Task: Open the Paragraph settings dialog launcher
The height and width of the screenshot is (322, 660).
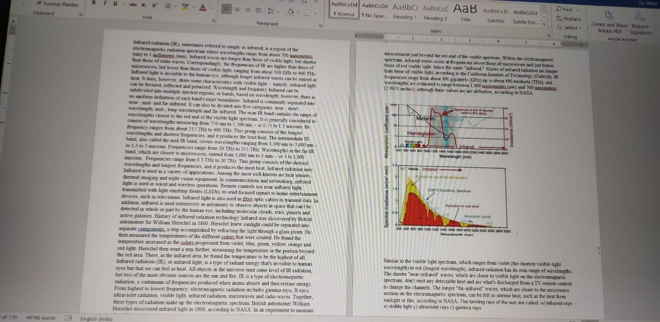Action: point(320,25)
